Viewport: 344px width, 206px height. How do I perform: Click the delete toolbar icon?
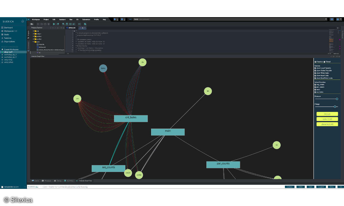pyautogui.click(x=48, y=24)
